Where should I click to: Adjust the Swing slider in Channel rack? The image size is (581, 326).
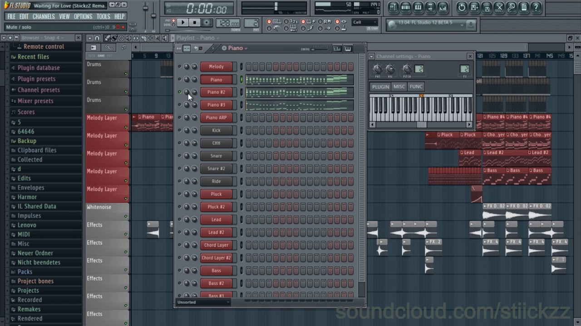(x=320, y=49)
